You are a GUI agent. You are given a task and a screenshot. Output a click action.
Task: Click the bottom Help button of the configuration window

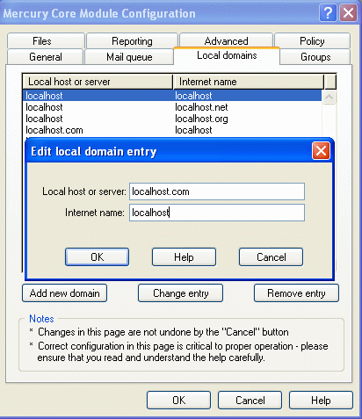click(x=321, y=401)
